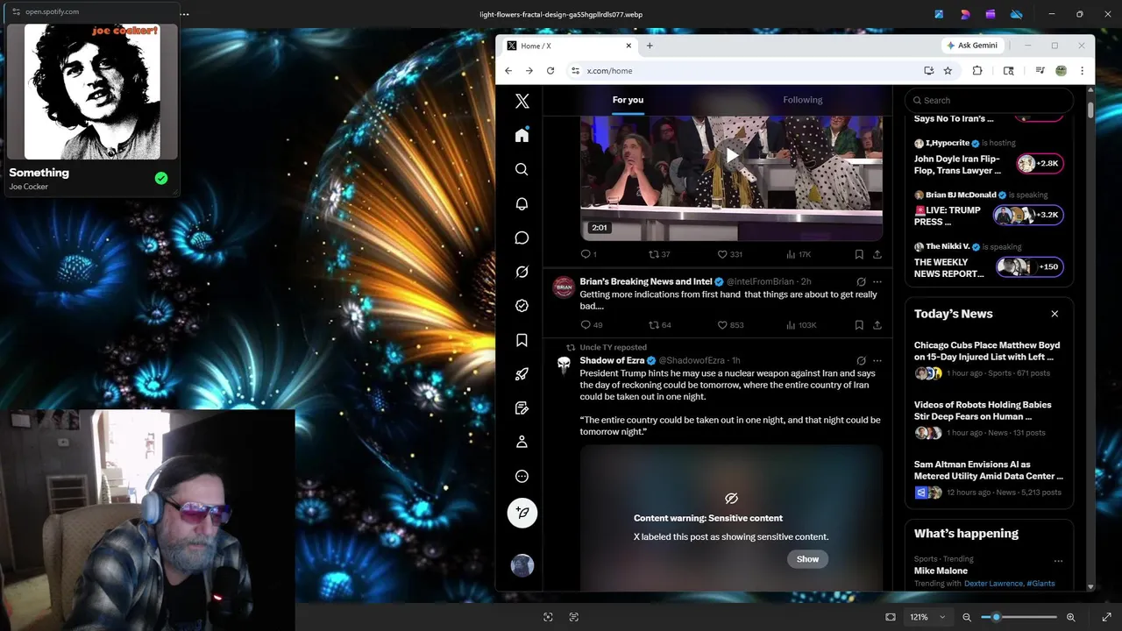
Task: Open a new Chrome tab
Action: click(650, 46)
